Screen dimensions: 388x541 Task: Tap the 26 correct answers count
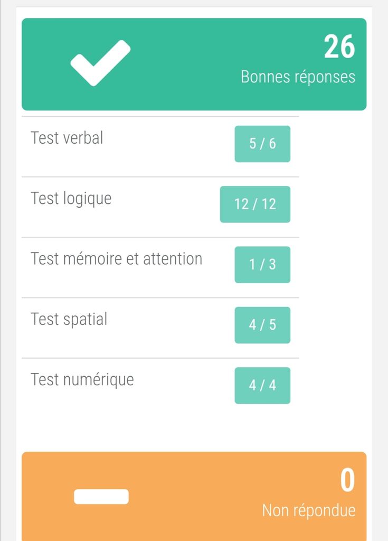click(x=339, y=47)
